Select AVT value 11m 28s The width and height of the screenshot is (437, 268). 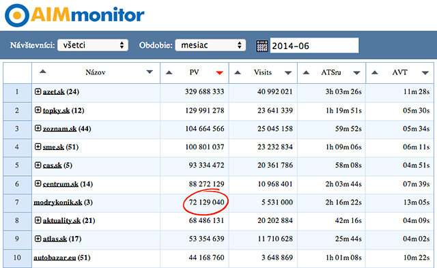click(417, 92)
